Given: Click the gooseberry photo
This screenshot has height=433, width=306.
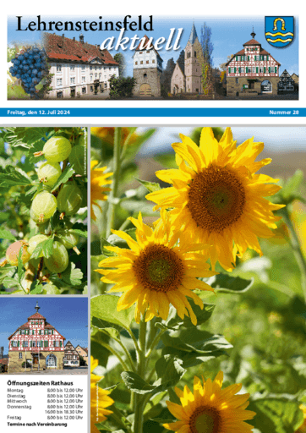Looking at the screenshot, I should coord(44,211).
